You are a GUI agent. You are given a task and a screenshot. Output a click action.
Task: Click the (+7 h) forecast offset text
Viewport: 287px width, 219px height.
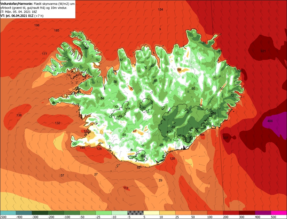coord(39,16)
